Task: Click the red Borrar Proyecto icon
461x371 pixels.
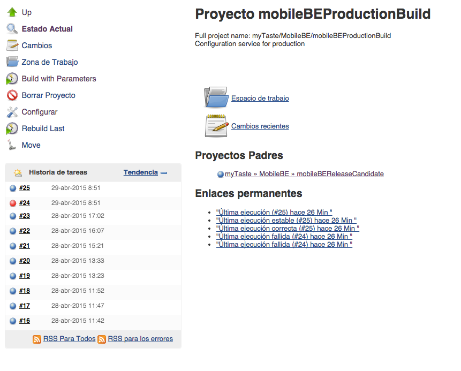Action: coord(12,95)
